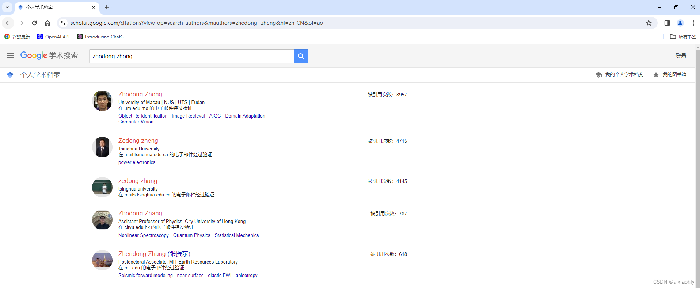Screen dimensions: 700x288
Task: Open the 谷歌更新 bookmark
Action: [x=17, y=37]
